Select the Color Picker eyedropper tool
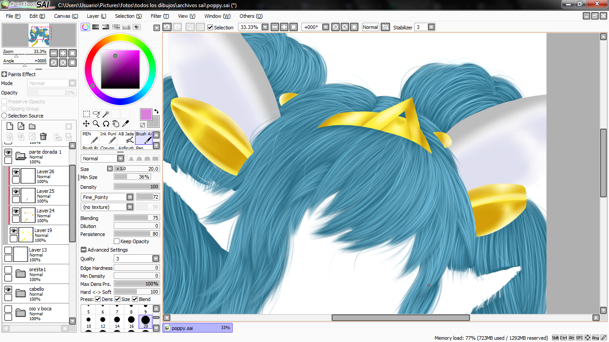The image size is (609, 342). click(x=126, y=124)
